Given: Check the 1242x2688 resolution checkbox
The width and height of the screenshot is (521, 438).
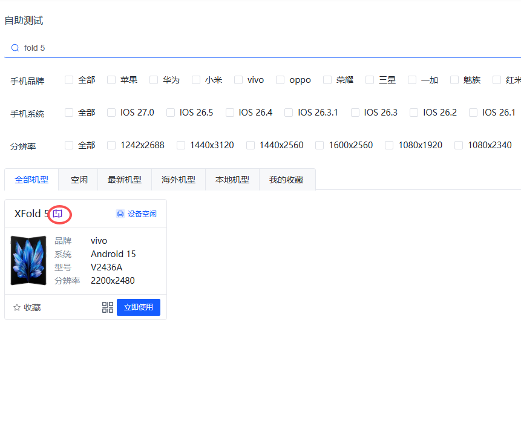Looking at the screenshot, I should 111,145.
